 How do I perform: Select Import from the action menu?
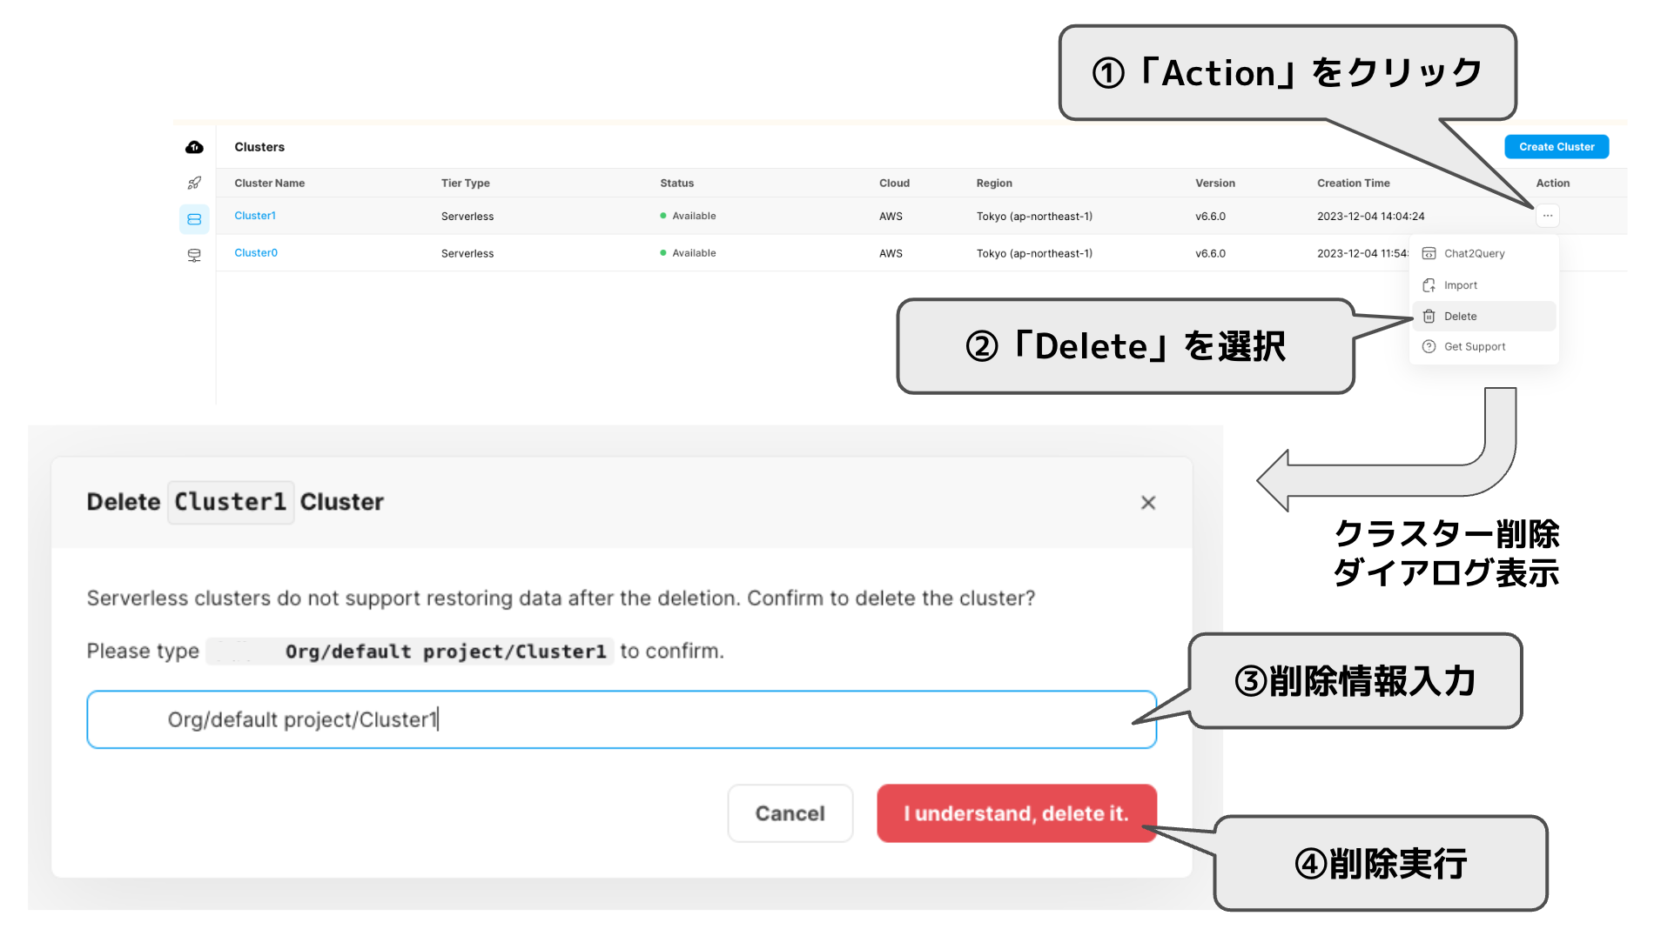(x=1461, y=284)
